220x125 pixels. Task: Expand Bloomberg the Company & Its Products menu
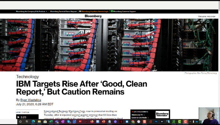(31, 12)
